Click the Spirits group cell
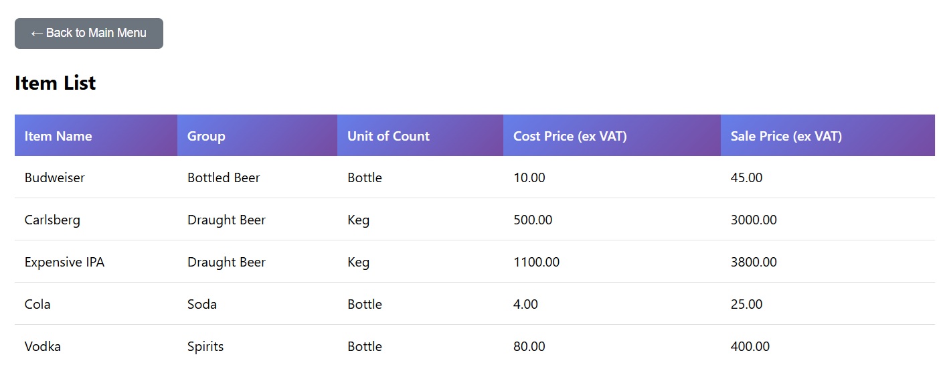The width and height of the screenshot is (939, 365). click(205, 346)
